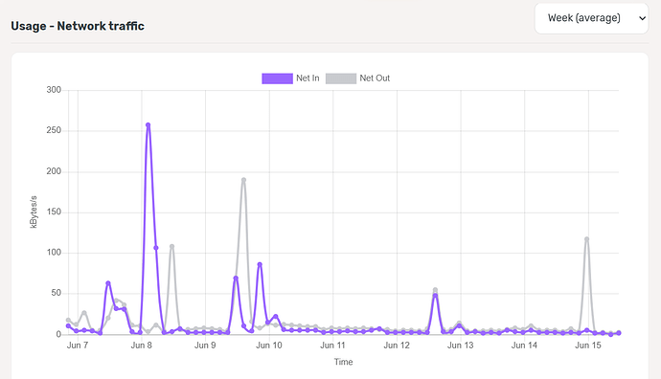This screenshot has height=379, width=661.
Task: Hide the Net In series label
Action: click(308, 78)
